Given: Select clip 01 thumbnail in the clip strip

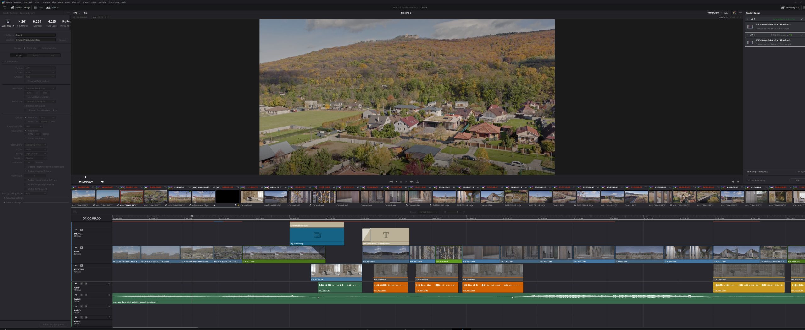Looking at the screenshot, I should click(x=84, y=197).
